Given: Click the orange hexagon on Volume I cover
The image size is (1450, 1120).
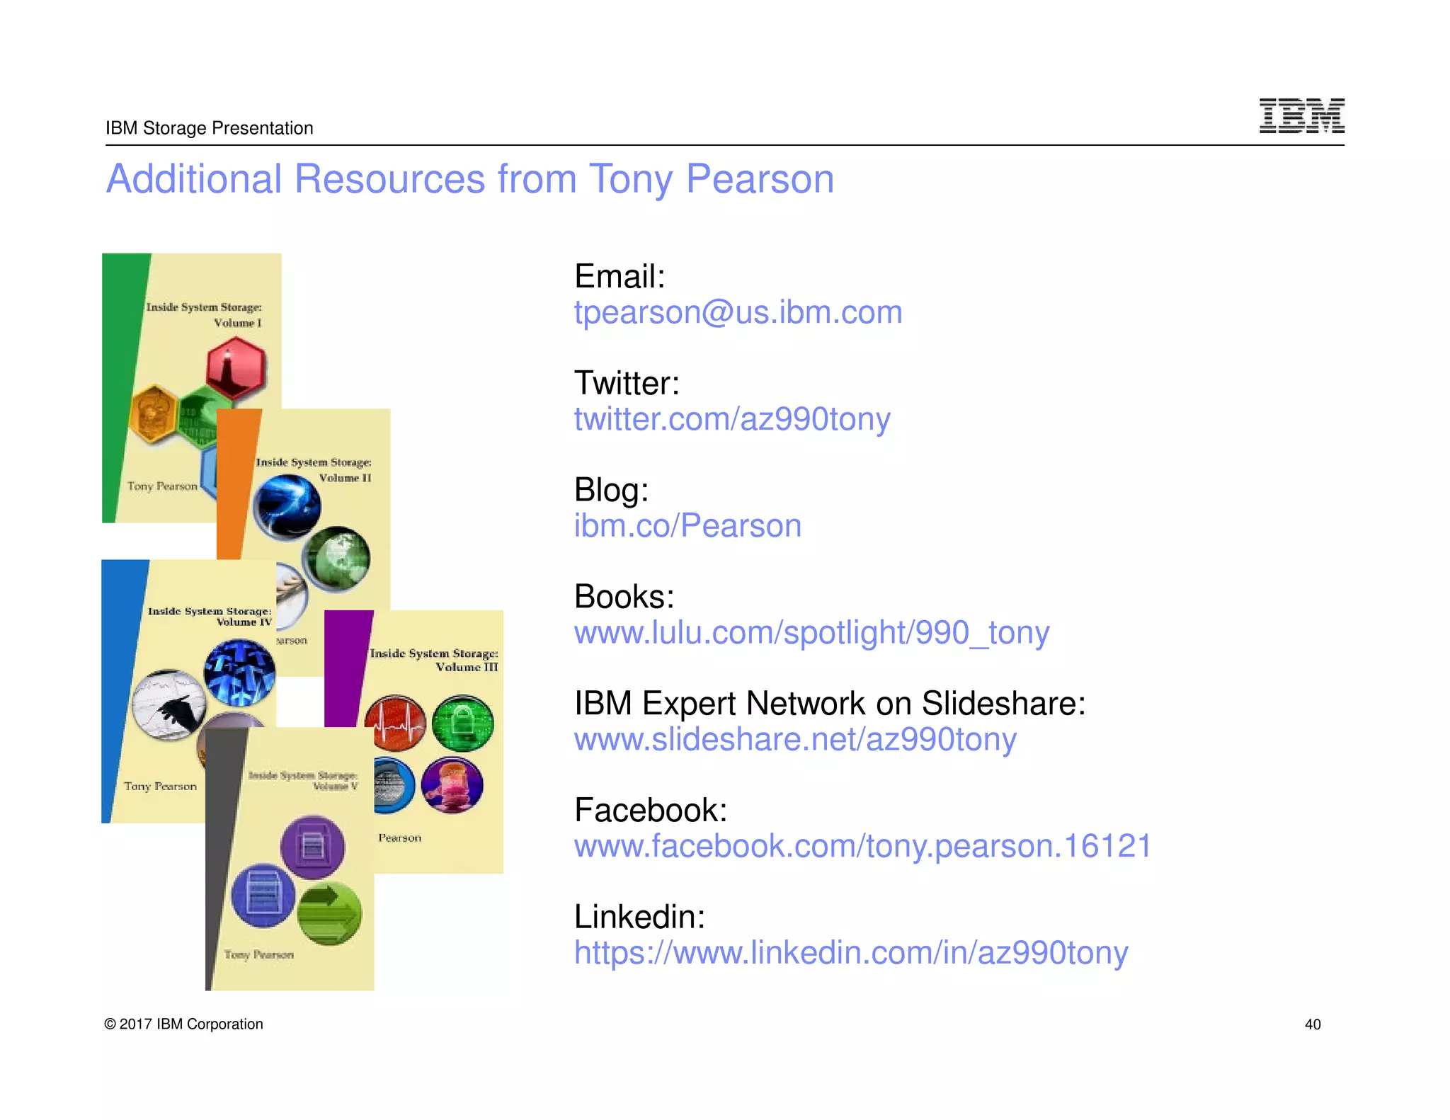Looking at the screenshot, I should (x=154, y=414).
